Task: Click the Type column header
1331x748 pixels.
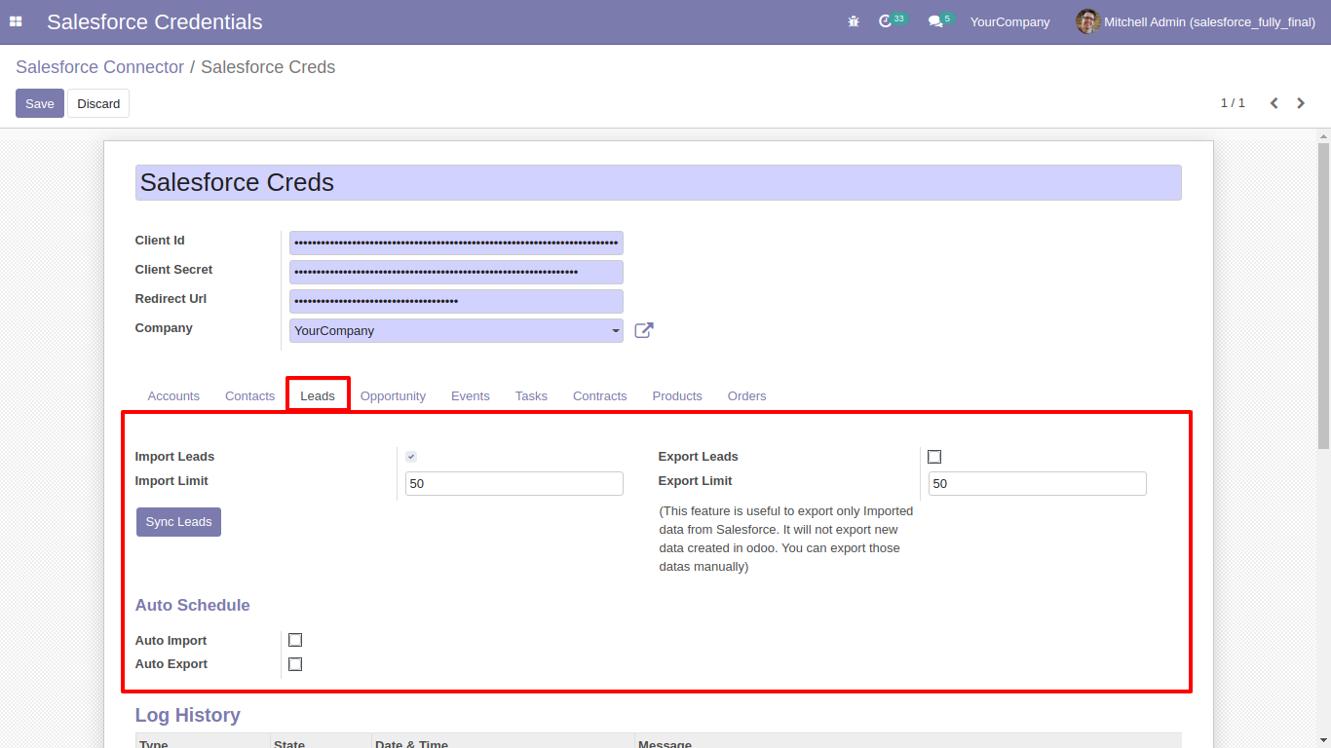Action: click(203, 743)
